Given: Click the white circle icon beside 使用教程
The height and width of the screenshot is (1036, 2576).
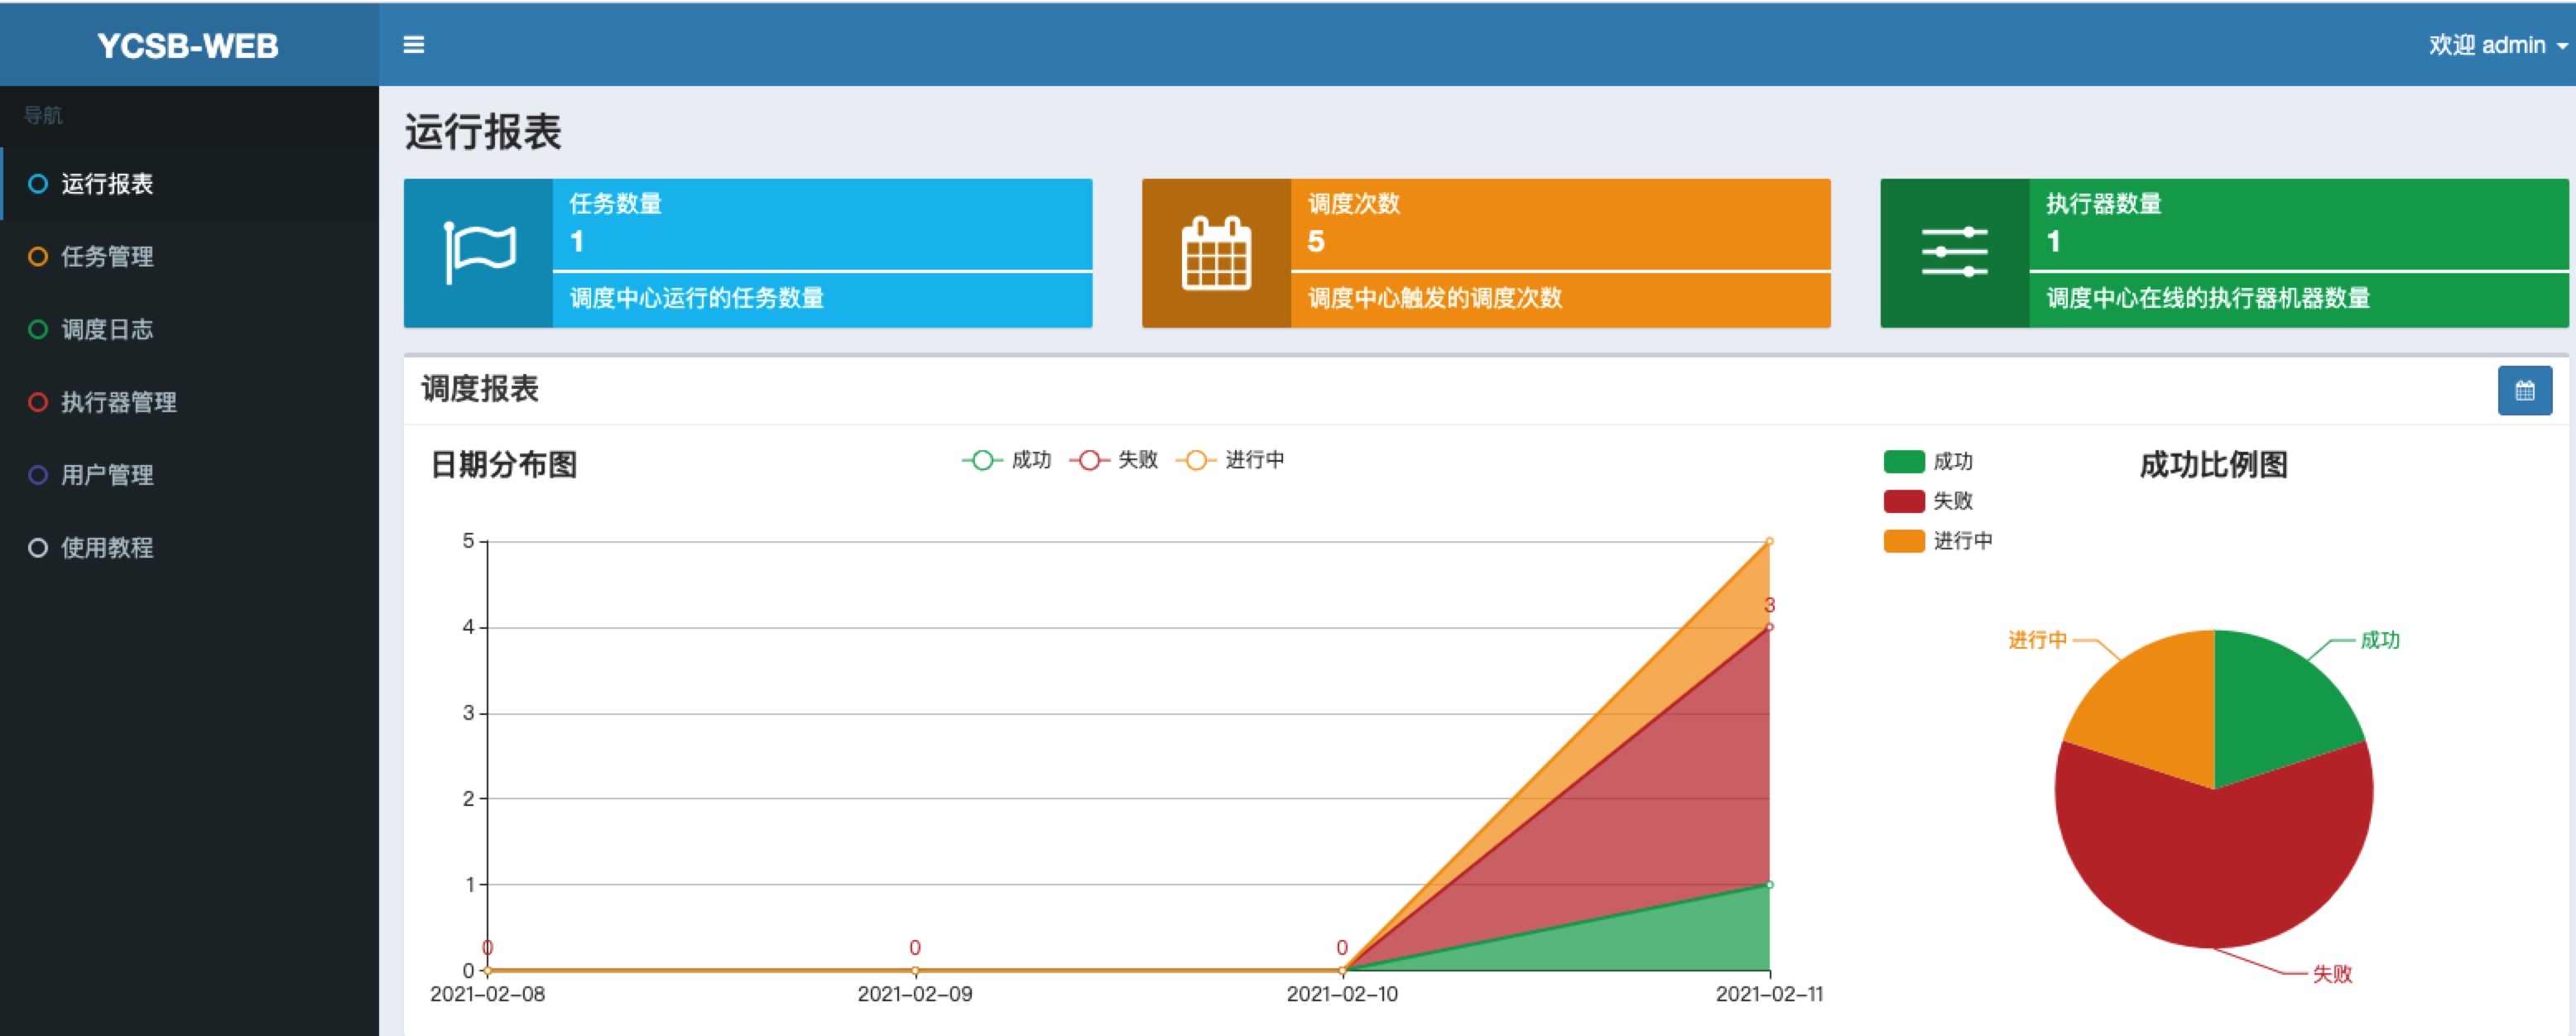Looking at the screenshot, I should 38,548.
